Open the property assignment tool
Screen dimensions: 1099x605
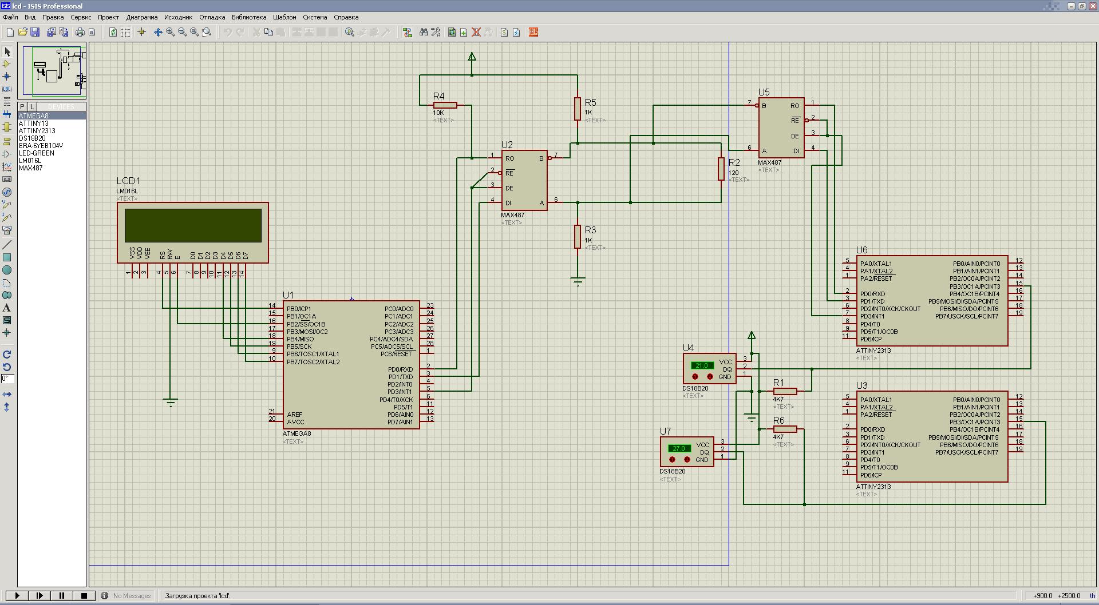pyautogui.click(x=436, y=33)
